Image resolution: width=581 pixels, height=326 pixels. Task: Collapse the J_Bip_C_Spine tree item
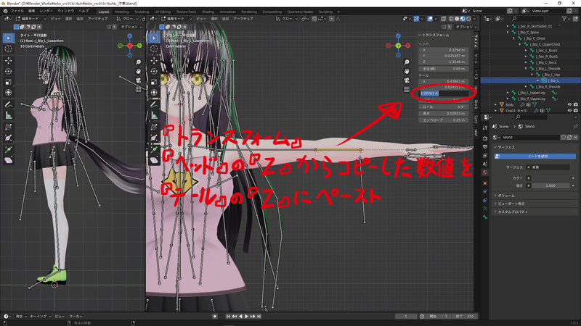pyautogui.click(x=508, y=32)
